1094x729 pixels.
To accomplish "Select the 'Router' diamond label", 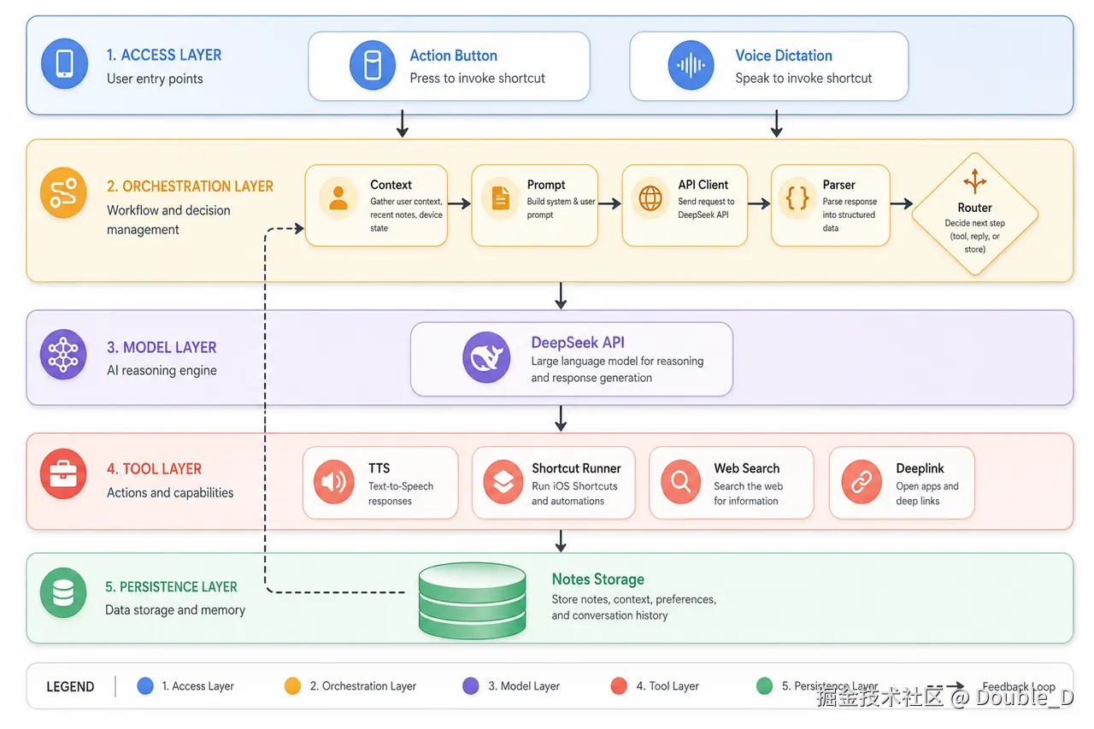I will click(x=975, y=208).
